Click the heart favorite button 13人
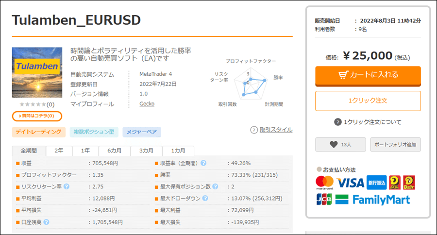Screen dimensions: 437x235 point(340,144)
